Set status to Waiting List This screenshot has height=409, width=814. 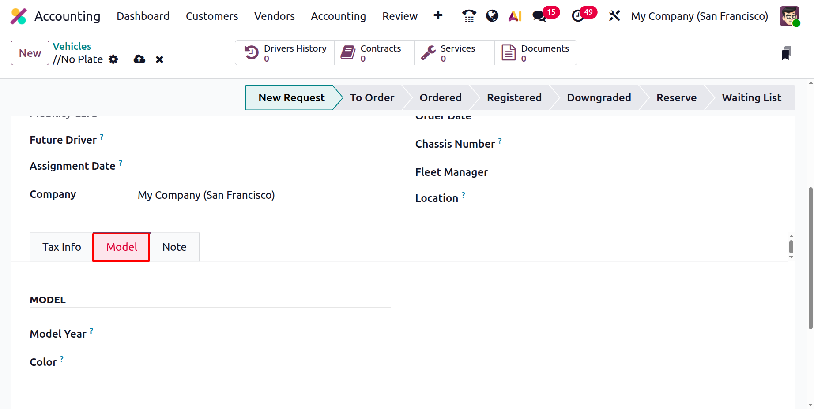[x=751, y=98]
